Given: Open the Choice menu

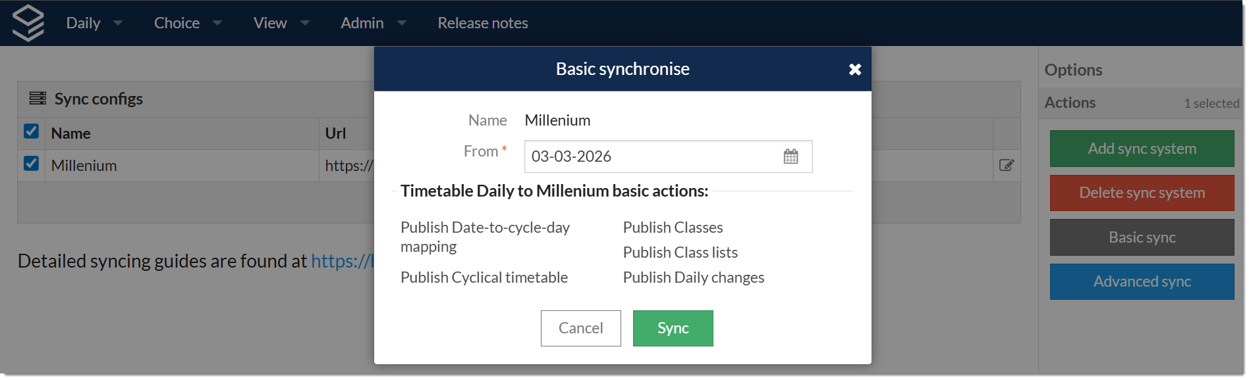Looking at the screenshot, I should pos(177,23).
